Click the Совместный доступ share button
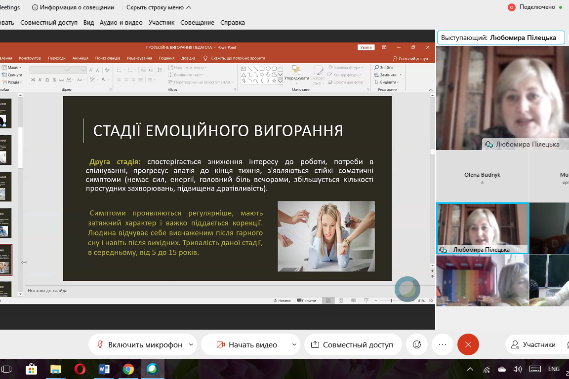569x379 pixels. click(x=352, y=344)
